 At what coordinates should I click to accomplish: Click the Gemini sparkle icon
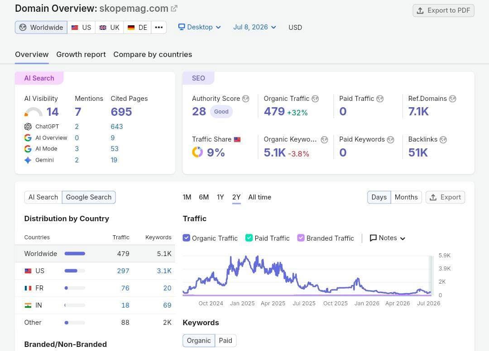tap(28, 160)
